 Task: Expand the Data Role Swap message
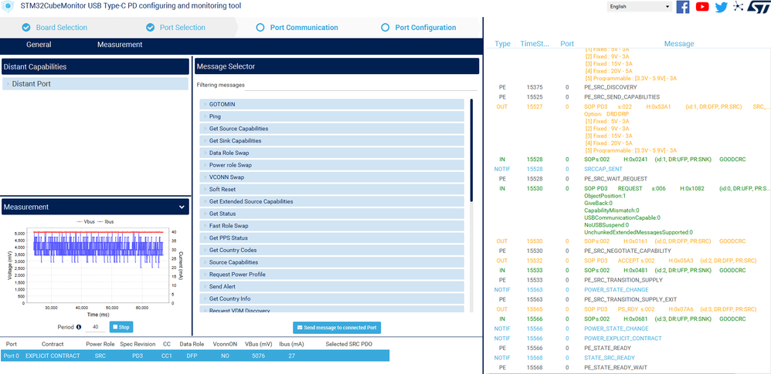pyautogui.click(x=332, y=153)
